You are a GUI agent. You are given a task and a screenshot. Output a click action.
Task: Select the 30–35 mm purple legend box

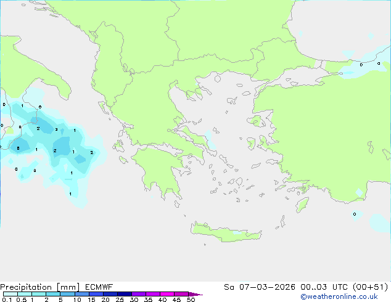(x=138, y=294)
